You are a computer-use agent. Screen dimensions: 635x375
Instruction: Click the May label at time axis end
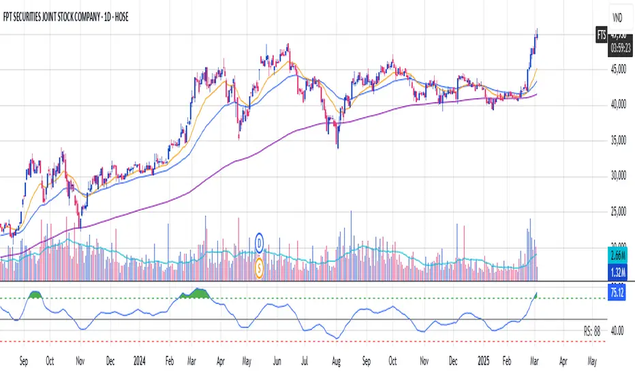591,357
